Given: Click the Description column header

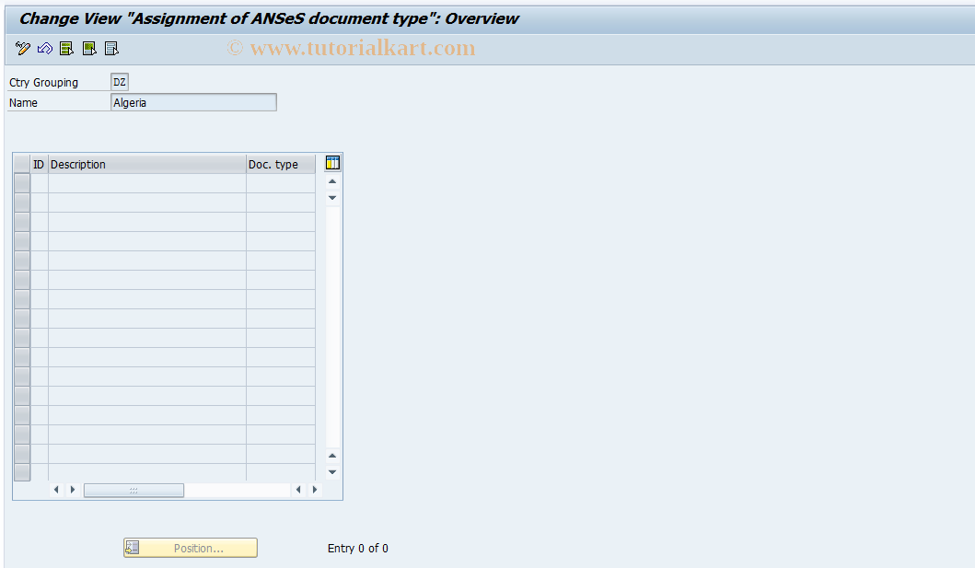Looking at the screenshot, I should click(147, 164).
